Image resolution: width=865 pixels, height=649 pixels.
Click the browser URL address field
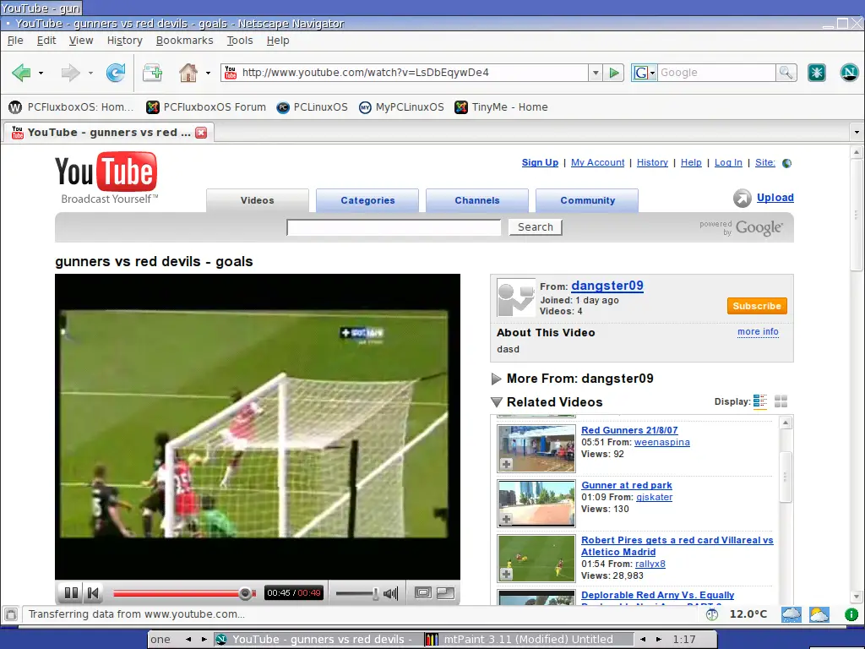pyautogui.click(x=414, y=73)
